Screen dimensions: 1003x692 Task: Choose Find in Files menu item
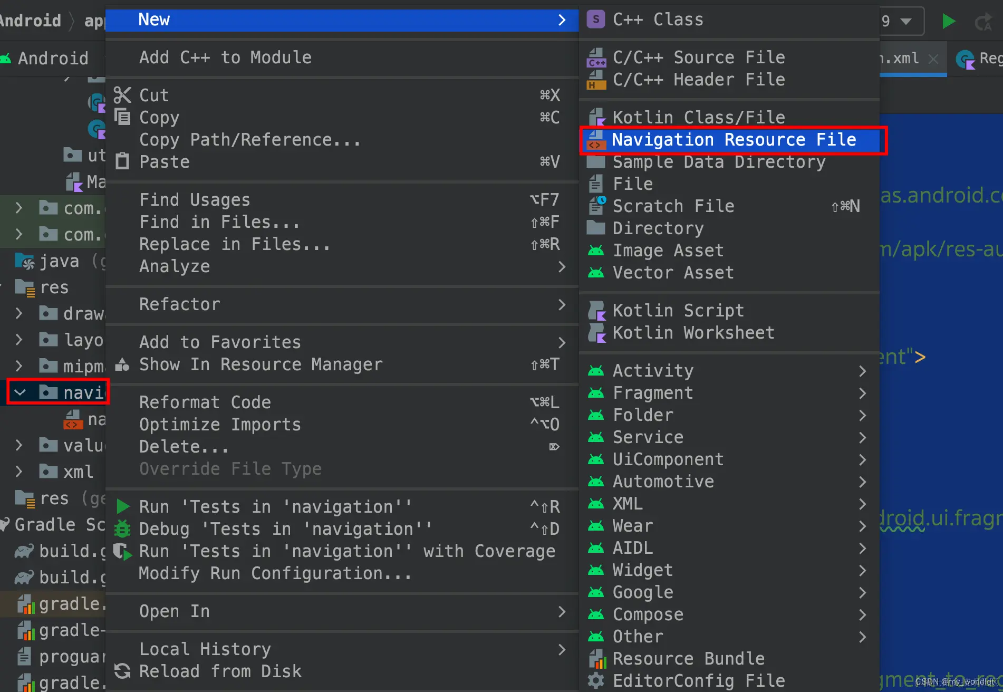[342, 222]
